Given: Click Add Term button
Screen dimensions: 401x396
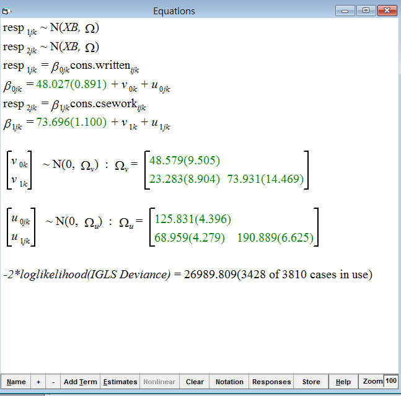Looking at the screenshot, I should pos(80,382).
